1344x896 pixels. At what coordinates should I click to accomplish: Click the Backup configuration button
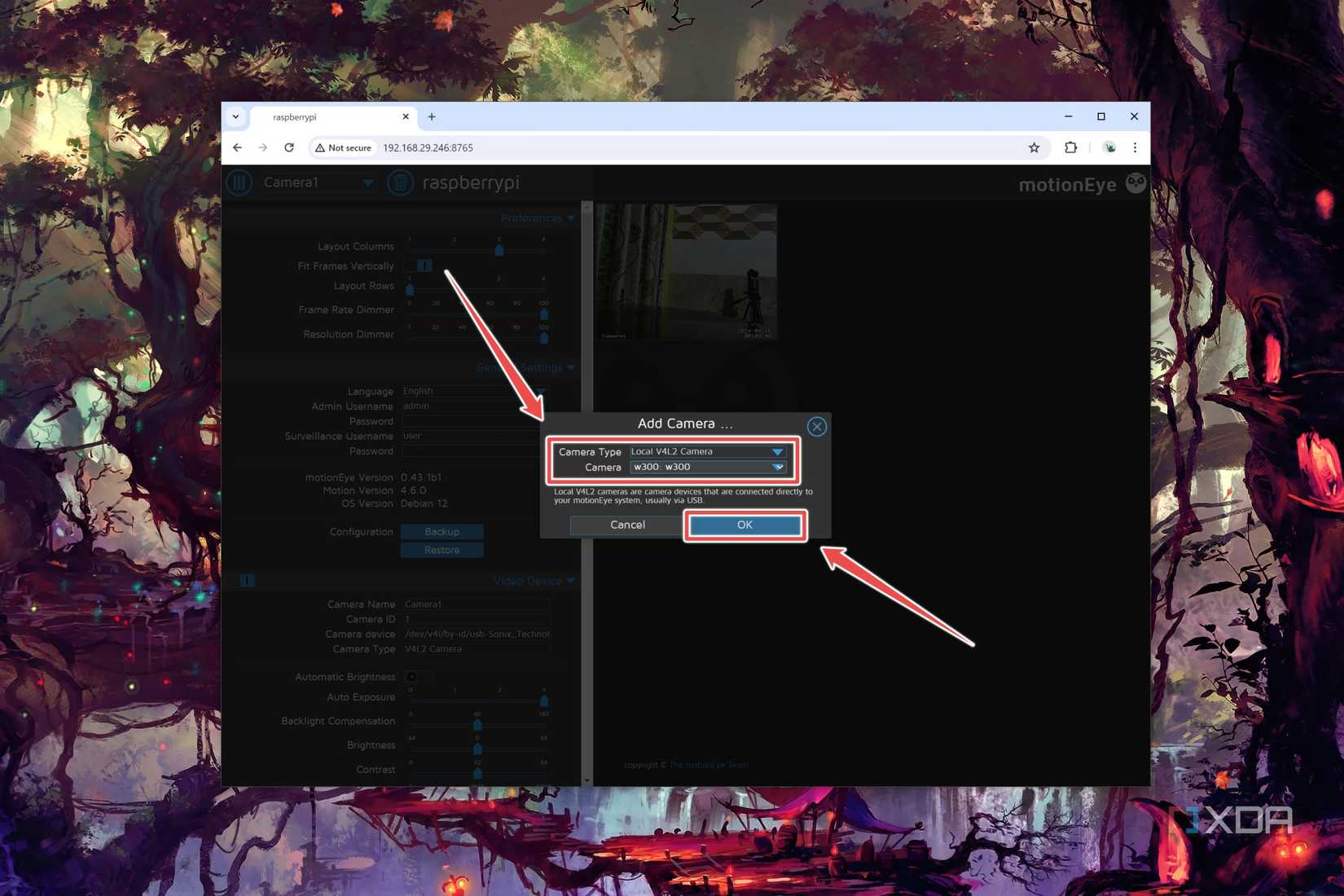(x=441, y=532)
